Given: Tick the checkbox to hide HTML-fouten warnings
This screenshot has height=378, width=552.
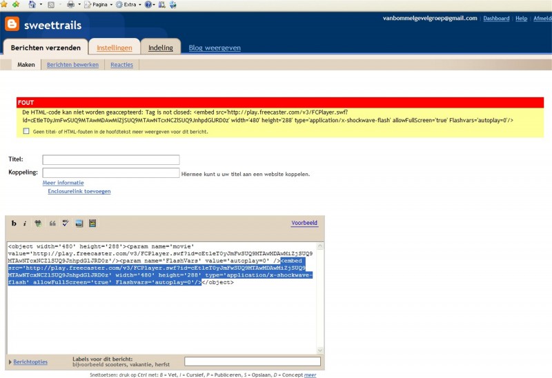Looking at the screenshot, I should pyautogui.click(x=26, y=131).
